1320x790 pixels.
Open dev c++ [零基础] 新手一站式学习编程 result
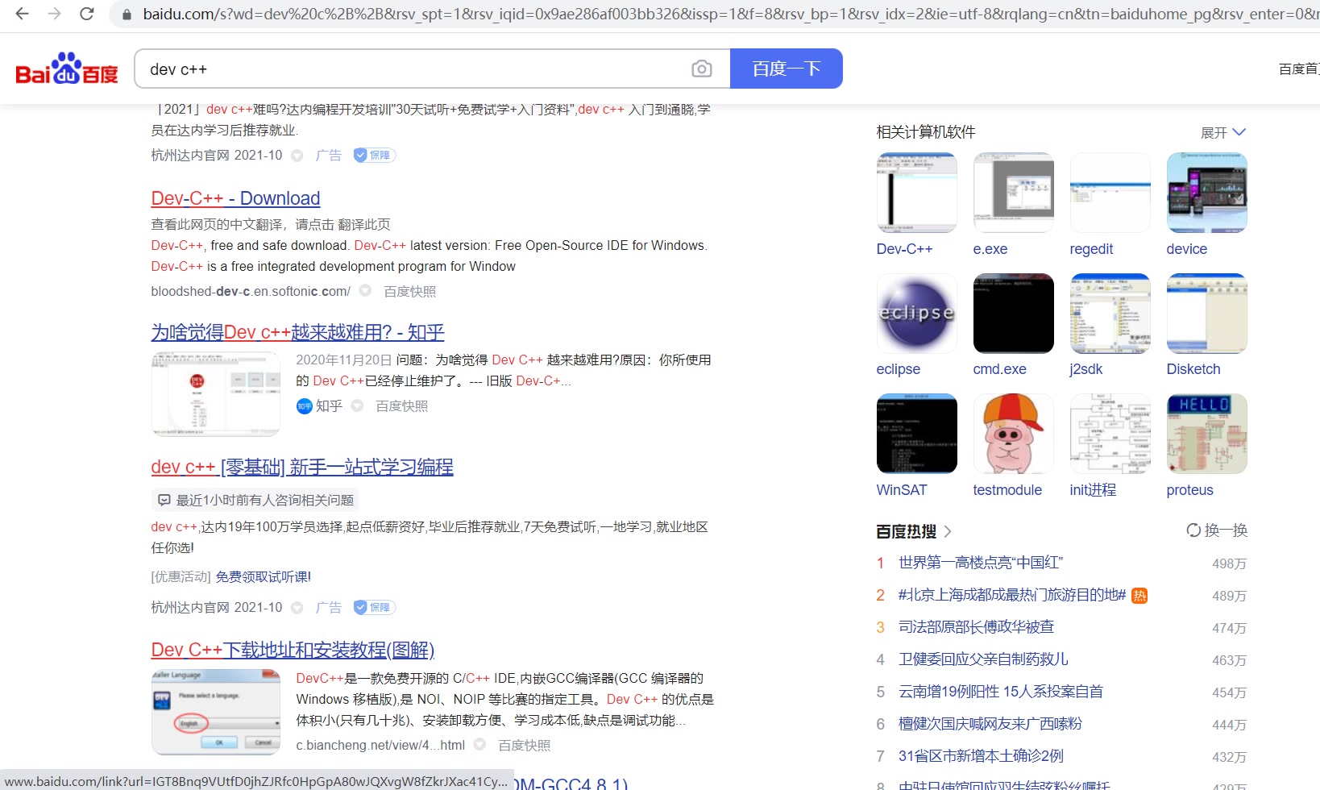coord(302,468)
